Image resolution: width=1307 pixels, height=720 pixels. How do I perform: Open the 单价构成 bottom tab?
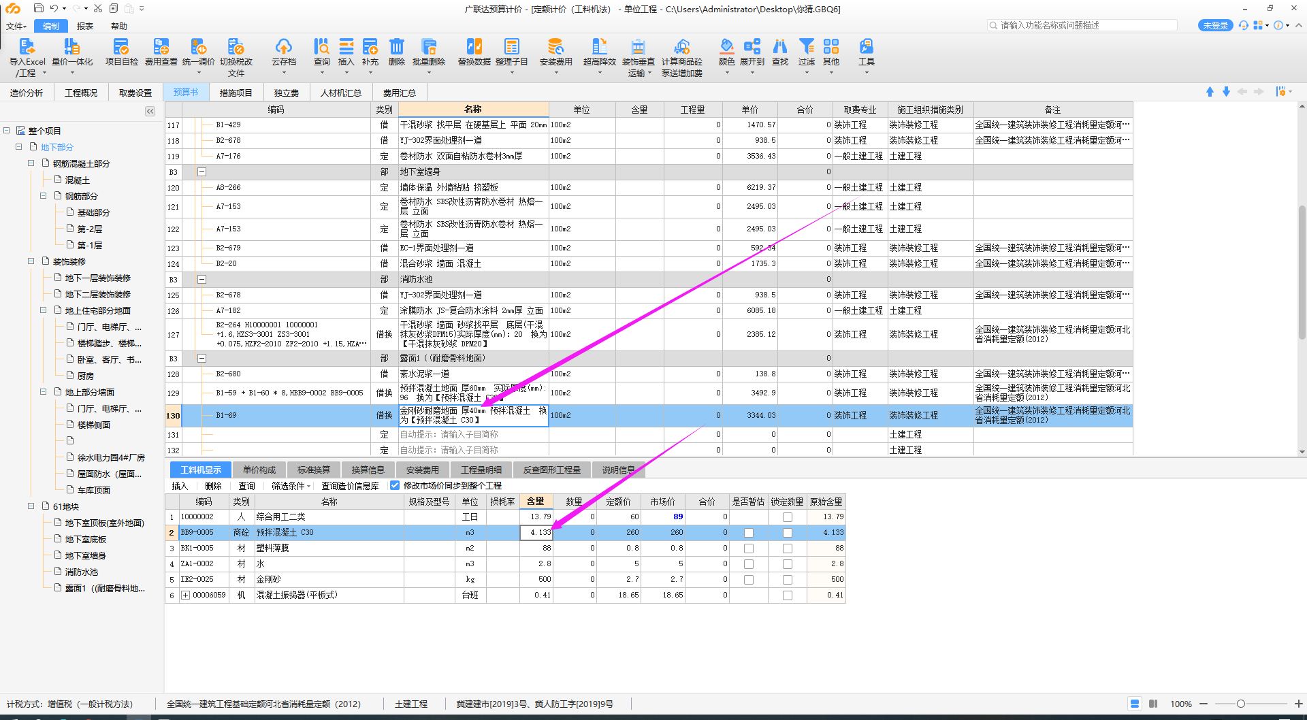click(259, 470)
